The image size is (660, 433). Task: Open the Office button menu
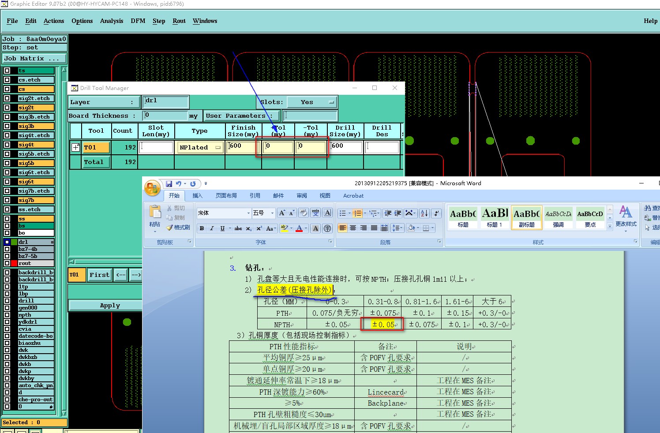pyautogui.click(x=152, y=188)
